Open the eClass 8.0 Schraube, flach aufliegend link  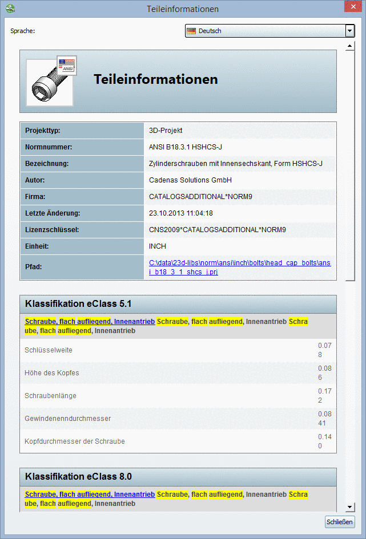point(90,495)
